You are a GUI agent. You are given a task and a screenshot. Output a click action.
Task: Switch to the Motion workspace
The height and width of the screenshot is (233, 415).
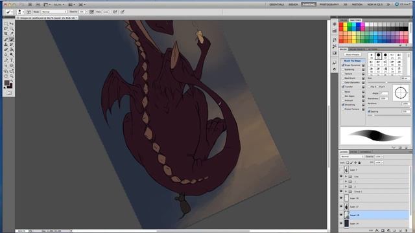[357, 5]
